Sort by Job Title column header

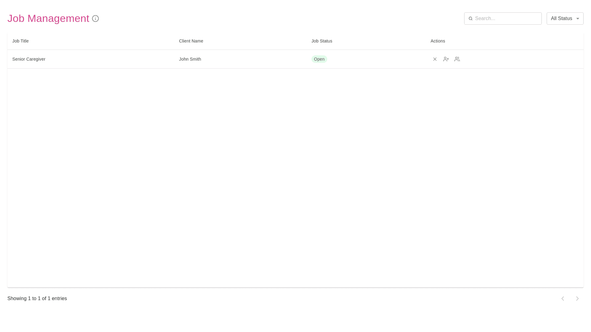click(x=20, y=41)
